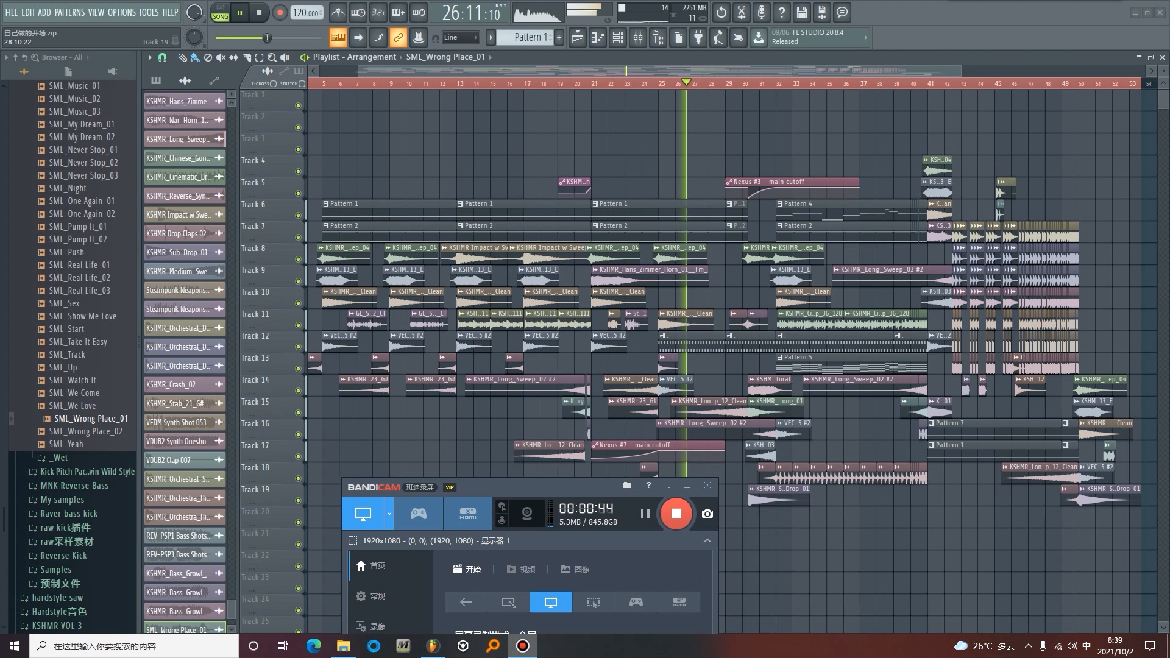Open pattern selector arrow left of Pattern 1
Screen dimensions: 1170x658
[x=490, y=37]
